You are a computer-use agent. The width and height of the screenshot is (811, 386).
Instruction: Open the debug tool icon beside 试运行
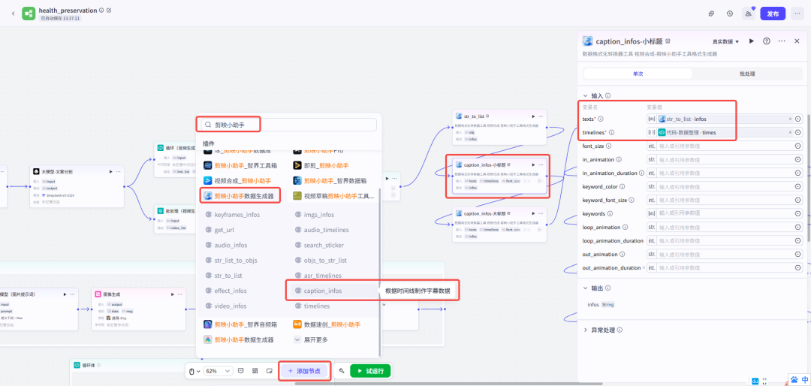click(x=342, y=371)
